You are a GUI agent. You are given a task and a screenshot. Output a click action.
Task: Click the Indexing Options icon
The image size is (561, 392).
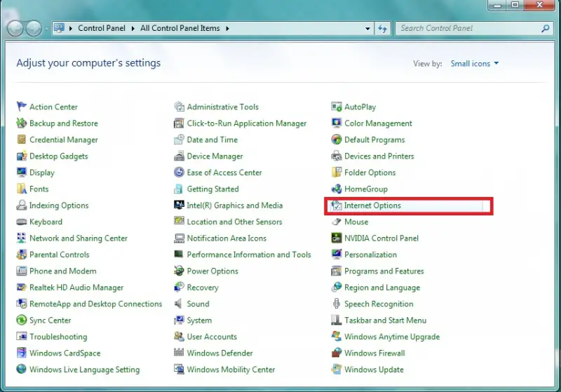22,205
